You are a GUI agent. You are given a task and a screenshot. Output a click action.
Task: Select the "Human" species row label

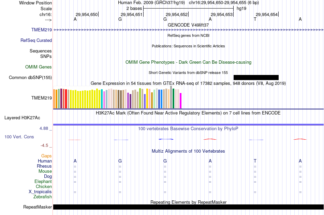pos(45,161)
